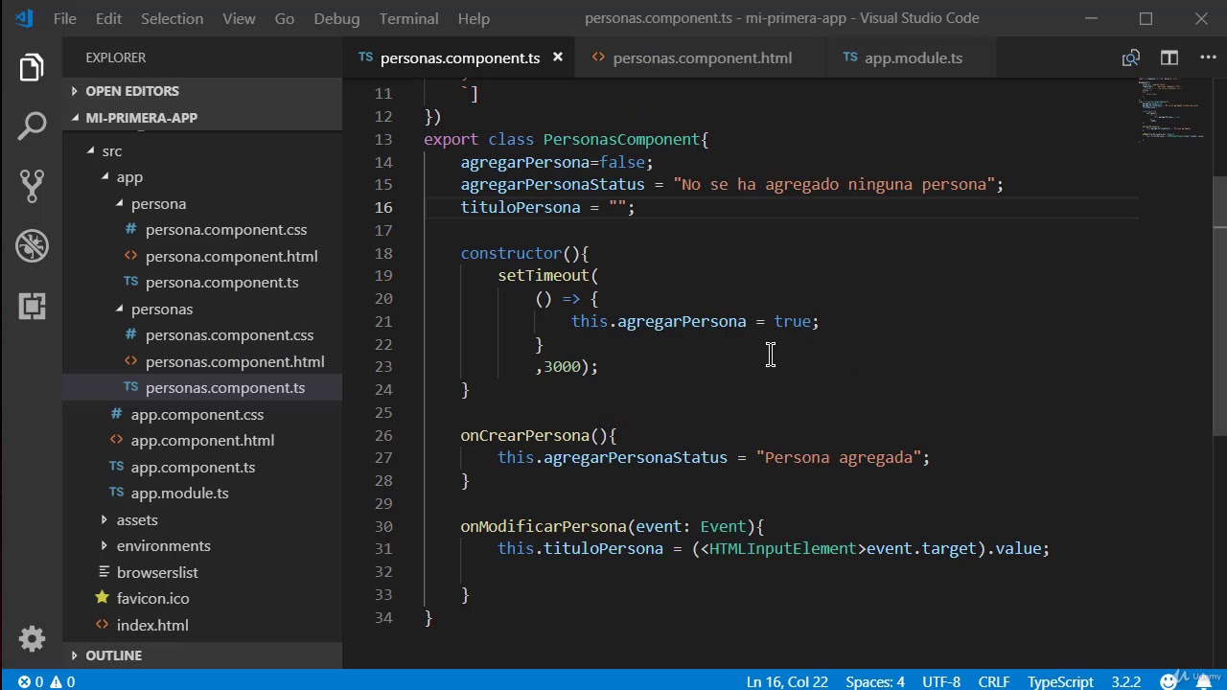1227x690 pixels.
Task: Change indentation via Spaces: 4
Action: (x=875, y=681)
